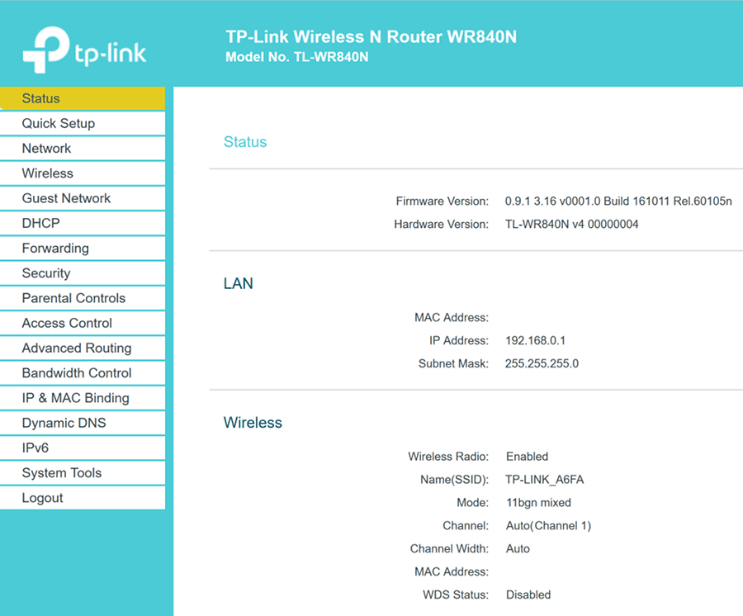743x616 pixels.
Task: Open the Status menu item
Action: (83, 98)
